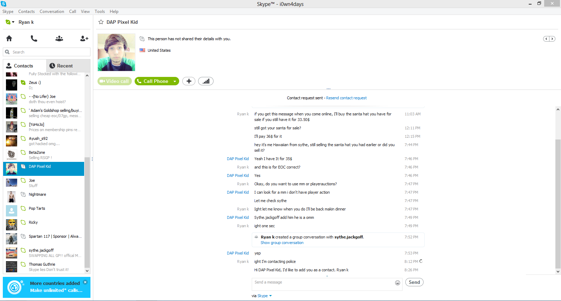The height and width of the screenshot is (301, 561).
Task: Open the online status dropdown for Ryan k
Action: pos(10,22)
